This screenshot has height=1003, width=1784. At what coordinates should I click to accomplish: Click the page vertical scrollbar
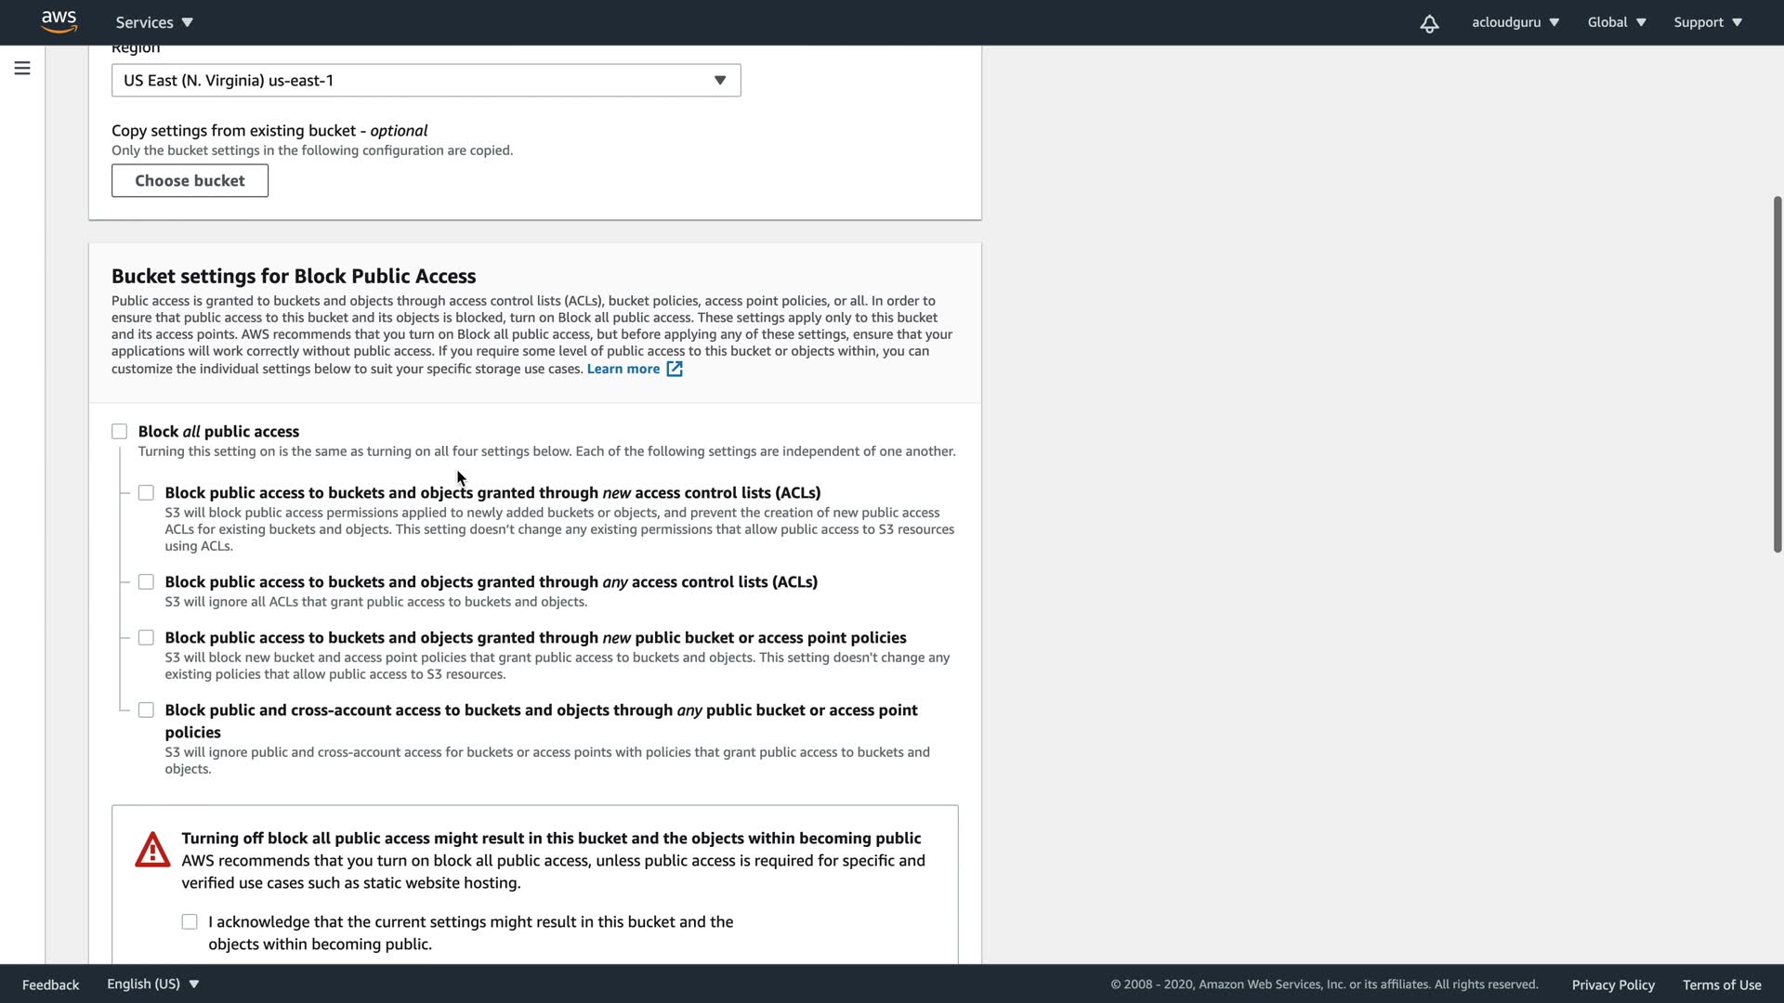coord(1777,371)
